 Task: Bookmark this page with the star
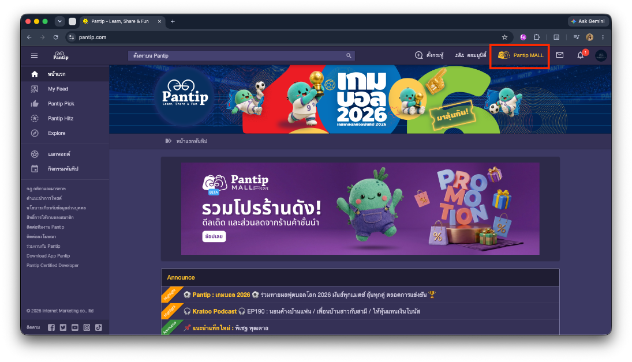click(x=504, y=37)
